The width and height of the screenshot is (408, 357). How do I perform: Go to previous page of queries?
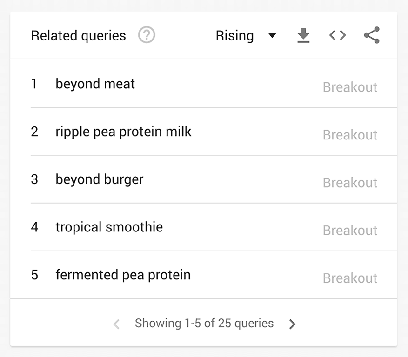[x=117, y=324]
